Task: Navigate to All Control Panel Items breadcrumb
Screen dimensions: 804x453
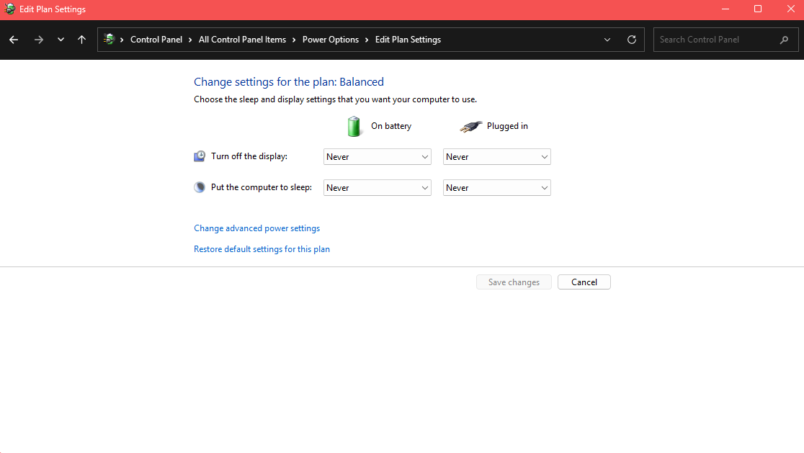Action: [x=243, y=40]
